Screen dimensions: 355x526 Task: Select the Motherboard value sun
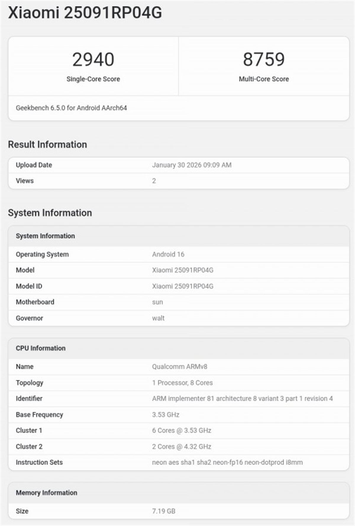(157, 302)
